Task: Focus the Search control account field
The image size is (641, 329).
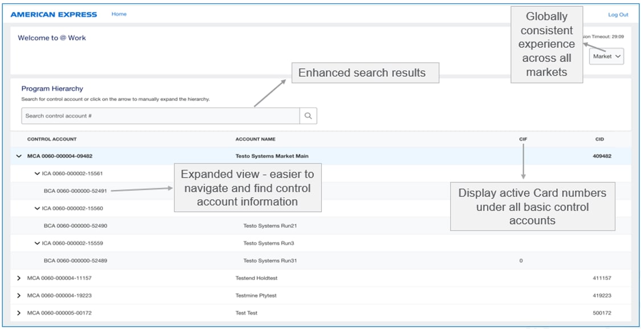Action: [x=160, y=116]
